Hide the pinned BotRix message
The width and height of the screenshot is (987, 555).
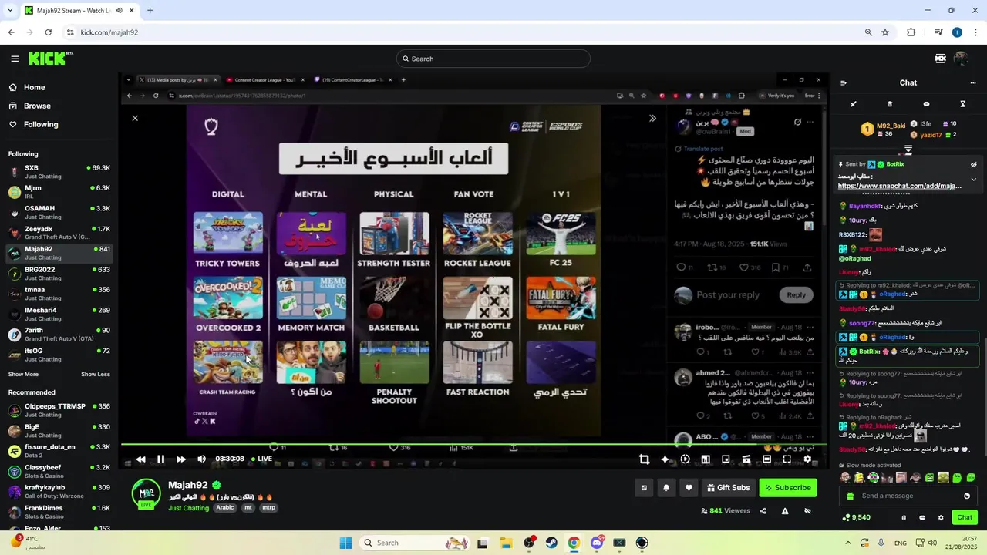coord(973,164)
